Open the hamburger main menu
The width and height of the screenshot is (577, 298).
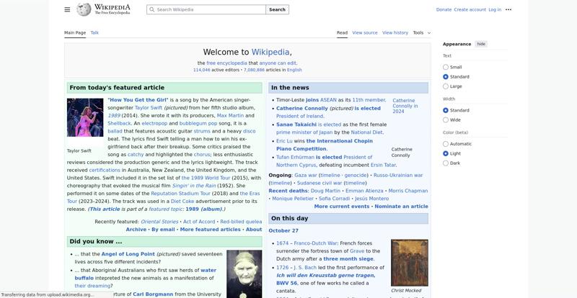[67, 9]
